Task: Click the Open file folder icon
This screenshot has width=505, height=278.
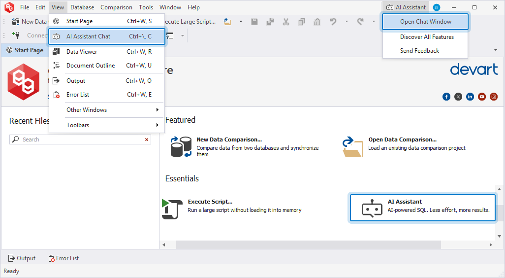Action: coord(228,22)
